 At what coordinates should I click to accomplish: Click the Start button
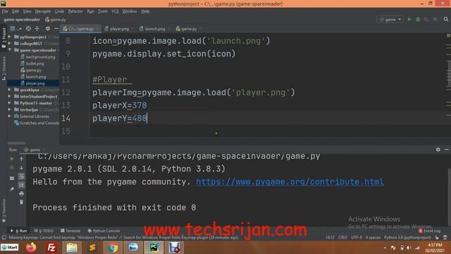click(10, 248)
